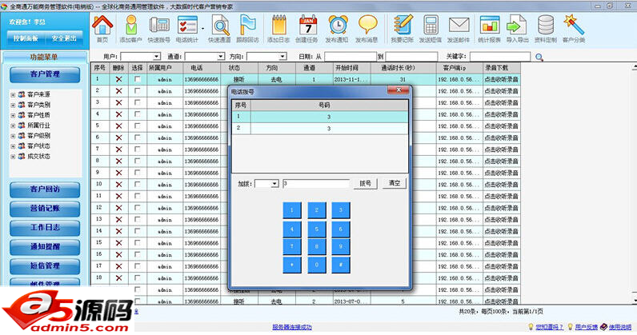Click the 安全退出 safe exit button
Image resolution: width=637 pixels, height=335 pixels.
coord(64,38)
